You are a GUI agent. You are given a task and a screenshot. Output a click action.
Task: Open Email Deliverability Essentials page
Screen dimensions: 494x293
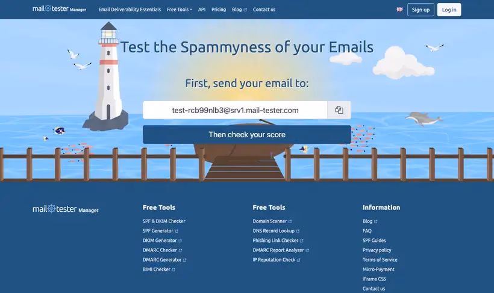[x=130, y=10]
